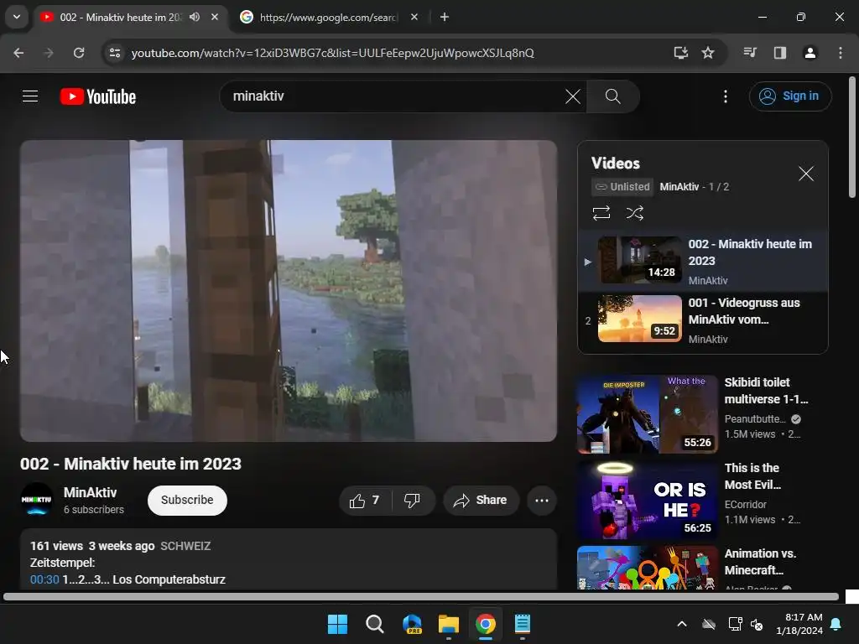
Task: Open the OneDrive cloud tray icon
Action: (x=709, y=624)
